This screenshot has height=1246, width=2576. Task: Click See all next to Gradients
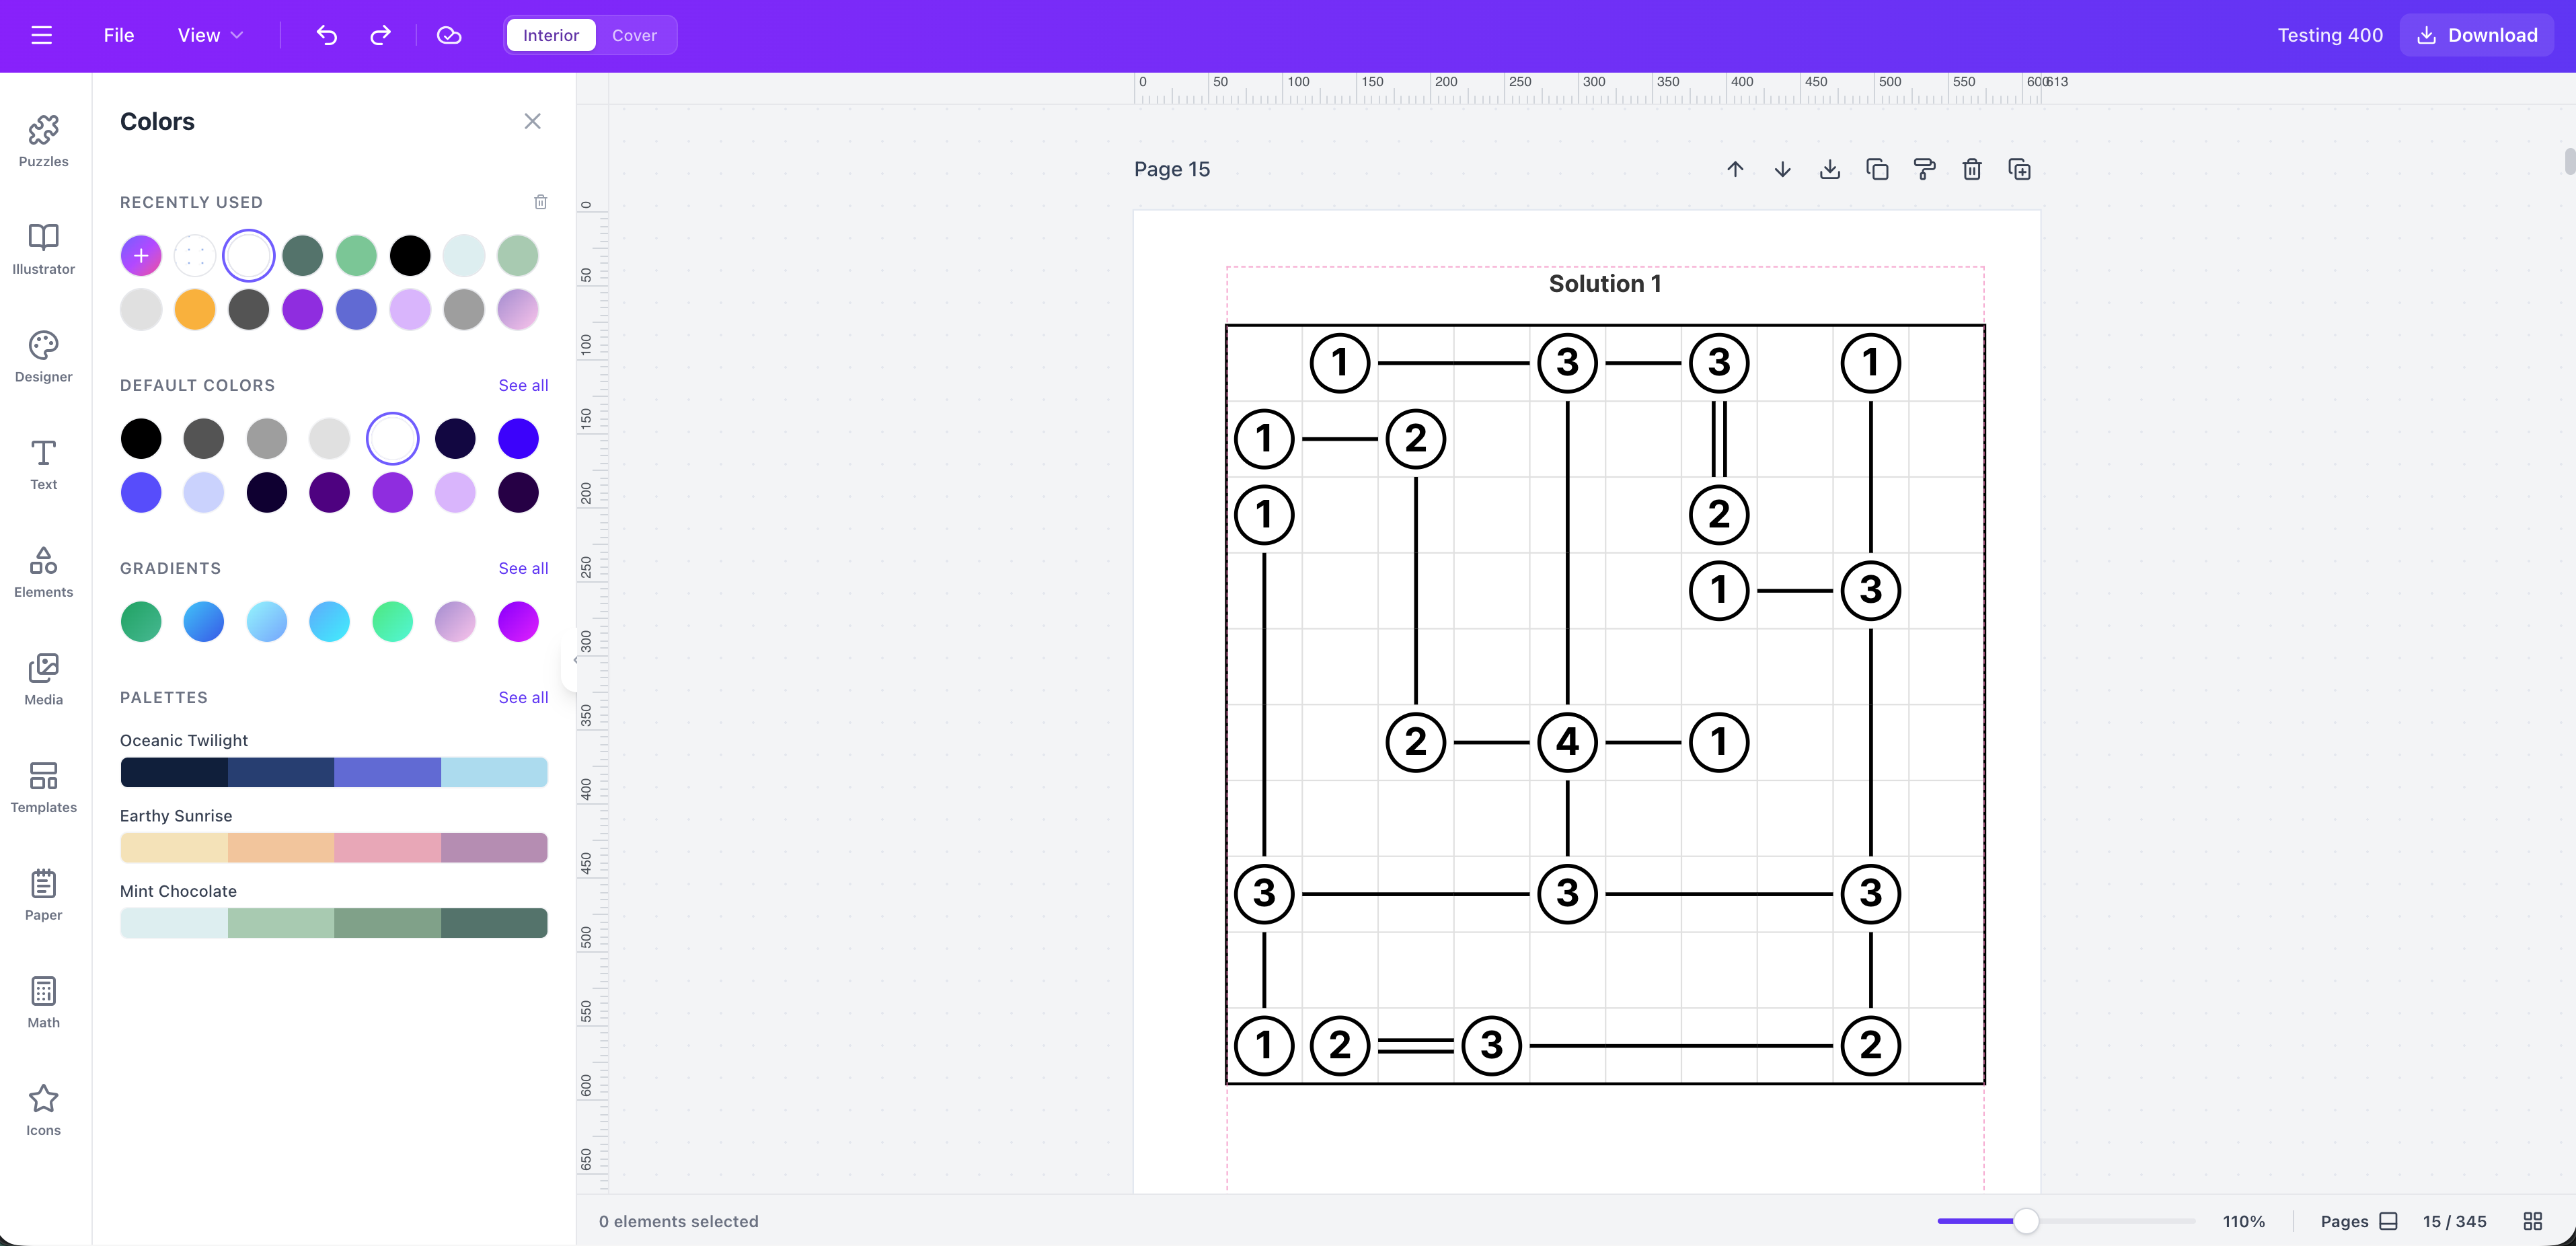[522, 568]
